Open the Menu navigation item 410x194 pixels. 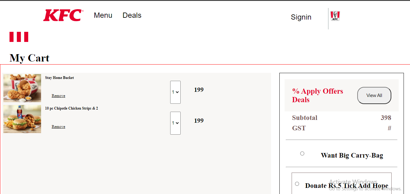(x=103, y=15)
